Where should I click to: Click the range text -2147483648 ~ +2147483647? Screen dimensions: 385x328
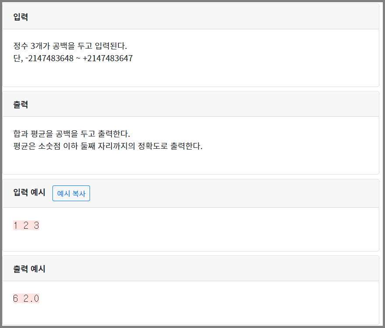coord(79,58)
